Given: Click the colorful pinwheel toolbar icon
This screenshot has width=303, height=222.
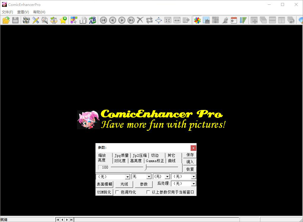Looking at the screenshot, I should (197, 20).
